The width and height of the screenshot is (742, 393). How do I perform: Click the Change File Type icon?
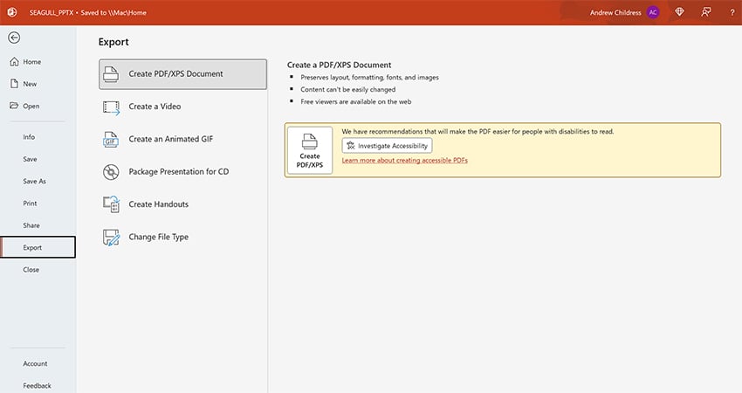(x=111, y=237)
